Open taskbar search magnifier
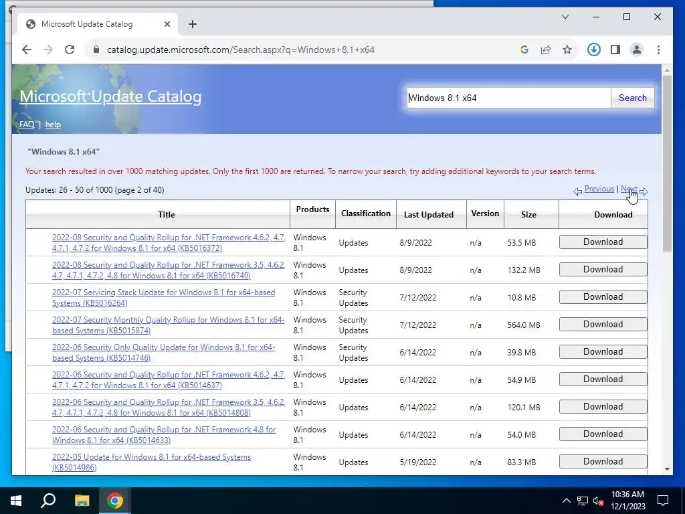This screenshot has width=685, height=514. point(48,501)
